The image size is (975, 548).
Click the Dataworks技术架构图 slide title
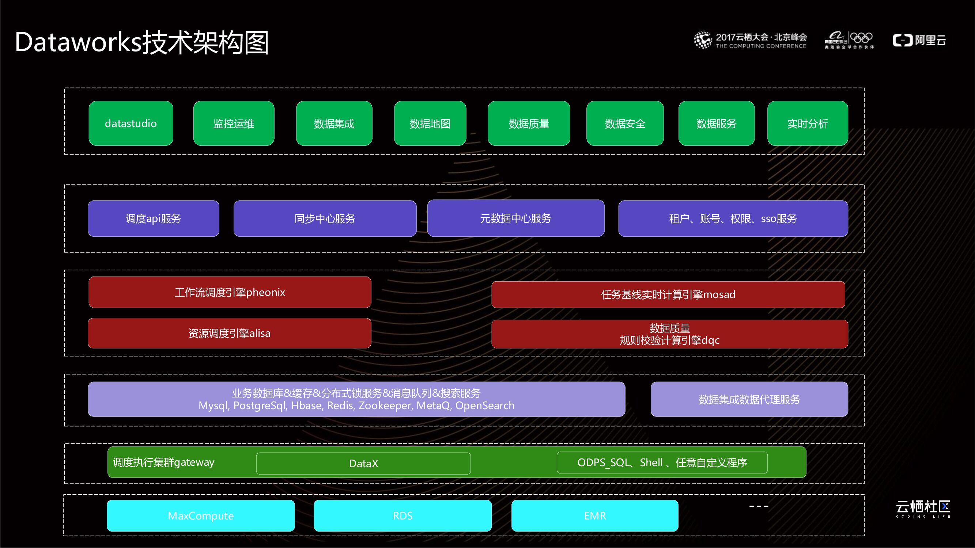(x=142, y=42)
